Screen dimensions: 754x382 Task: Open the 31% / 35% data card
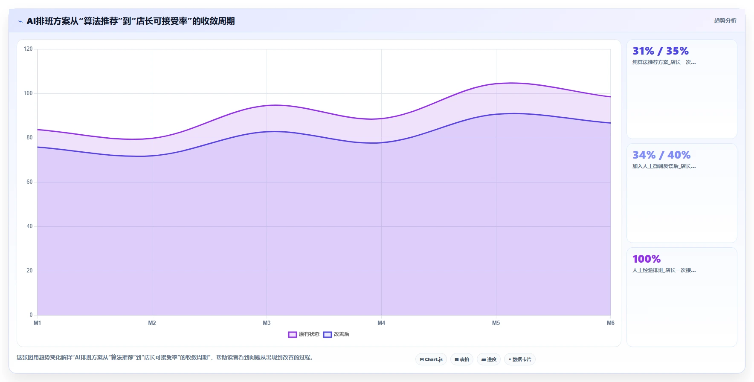click(682, 89)
